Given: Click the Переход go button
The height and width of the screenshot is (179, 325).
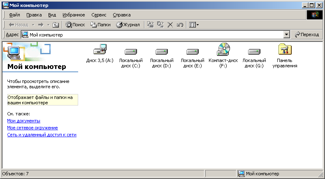Looking at the screenshot, I should (307, 35).
